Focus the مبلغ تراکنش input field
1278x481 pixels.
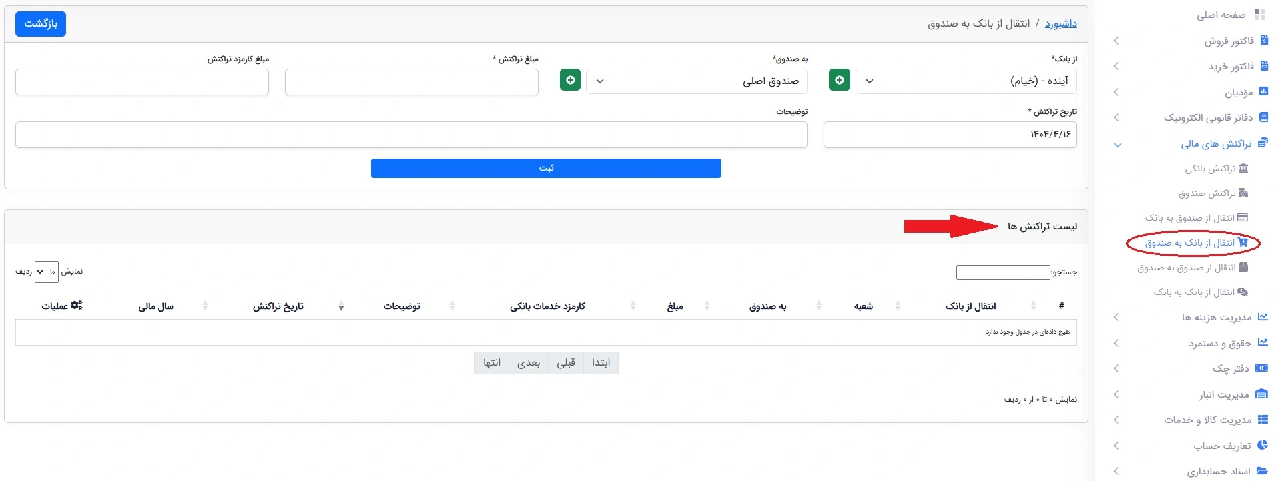(x=412, y=82)
